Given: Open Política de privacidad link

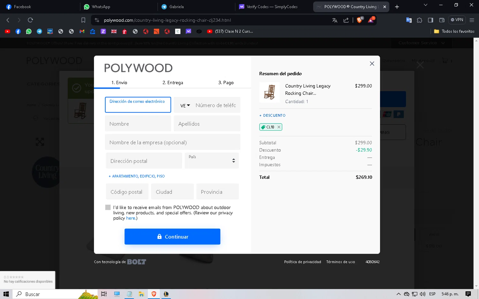Looking at the screenshot, I should pyautogui.click(x=303, y=262).
